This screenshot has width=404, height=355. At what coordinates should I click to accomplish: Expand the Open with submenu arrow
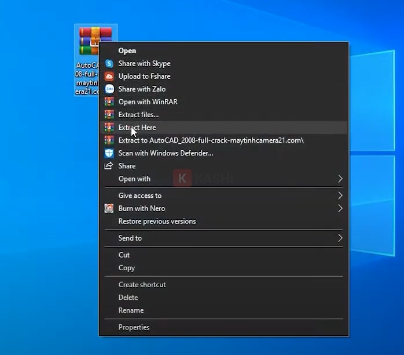coord(340,179)
